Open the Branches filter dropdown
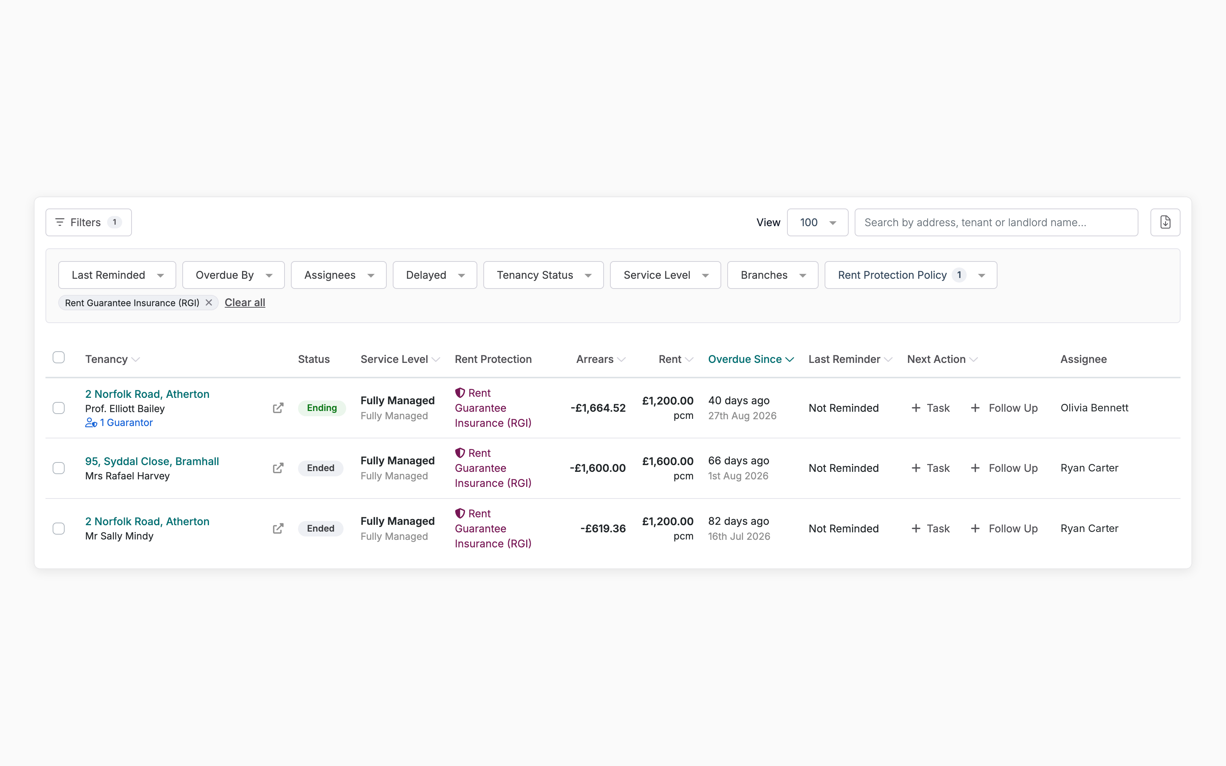 pyautogui.click(x=772, y=275)
